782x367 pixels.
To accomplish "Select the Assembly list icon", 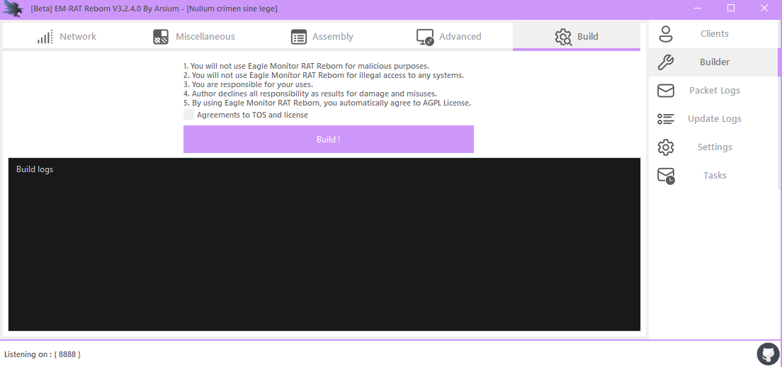I will (299, 37).
